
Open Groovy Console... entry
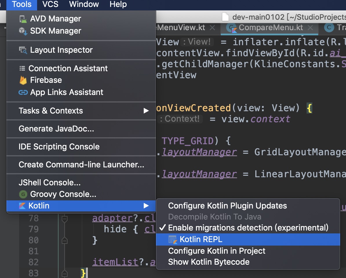pyautogui.click(x=81, y=194)
